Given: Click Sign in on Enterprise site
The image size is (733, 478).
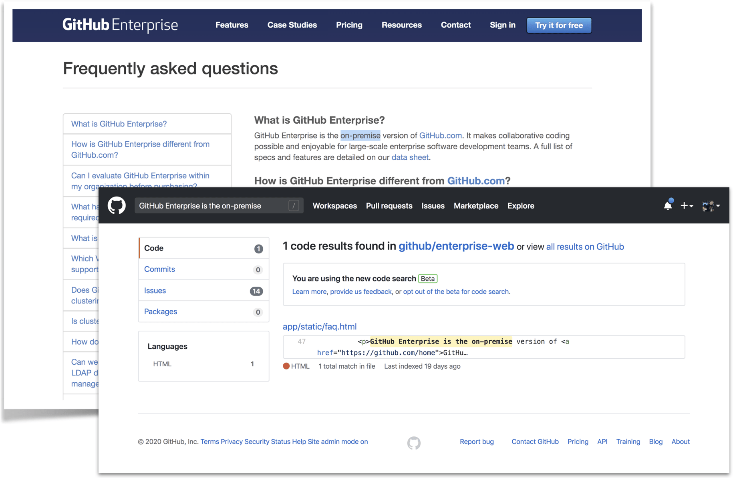Looking at the screenshot, I should [x=502, y=25].
